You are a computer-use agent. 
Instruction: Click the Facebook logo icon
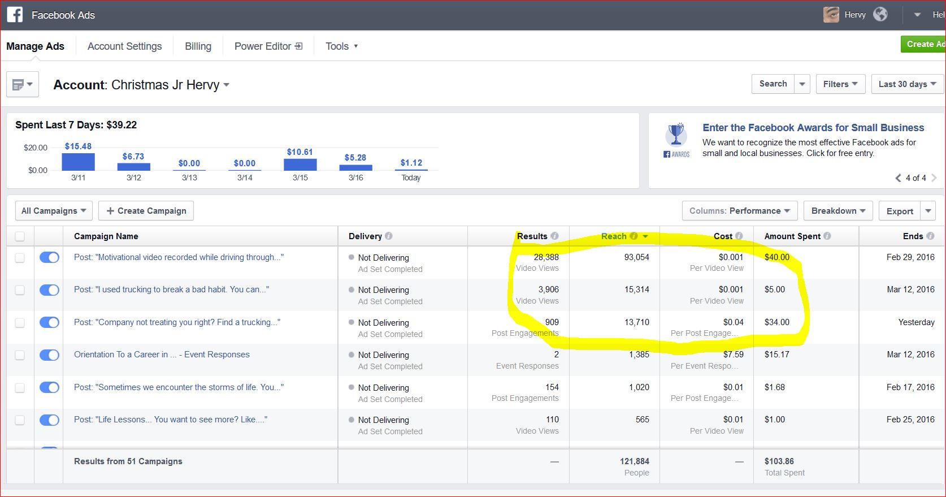(15, 15)
